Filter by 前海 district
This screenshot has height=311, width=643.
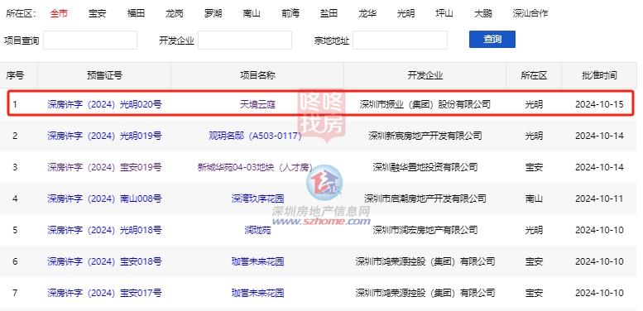[290, 13]
